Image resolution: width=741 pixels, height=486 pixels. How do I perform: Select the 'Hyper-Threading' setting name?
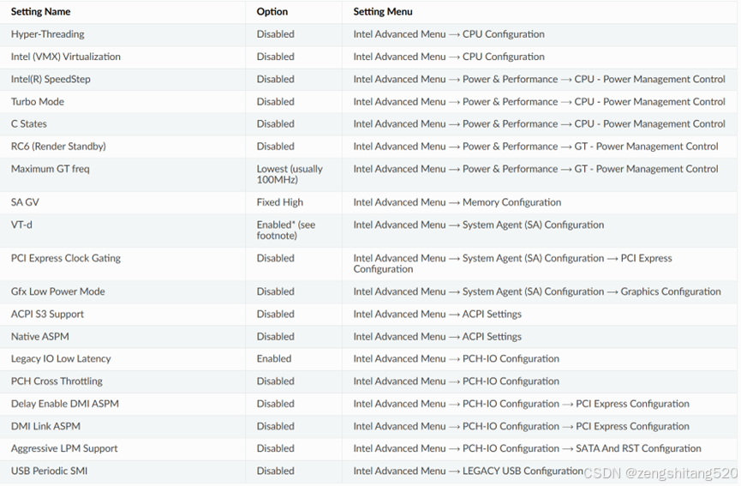coord(48,34)
